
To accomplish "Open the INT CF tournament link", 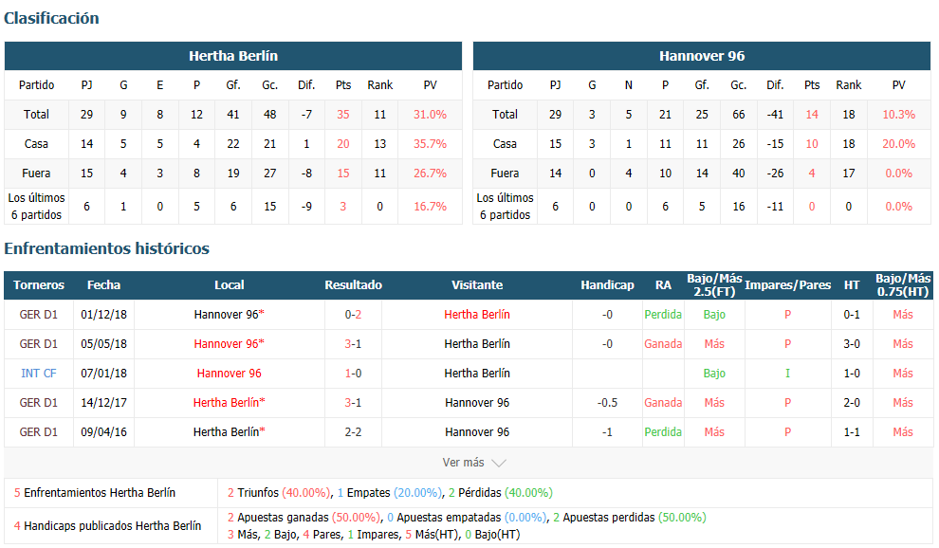I will click(38, 374).
